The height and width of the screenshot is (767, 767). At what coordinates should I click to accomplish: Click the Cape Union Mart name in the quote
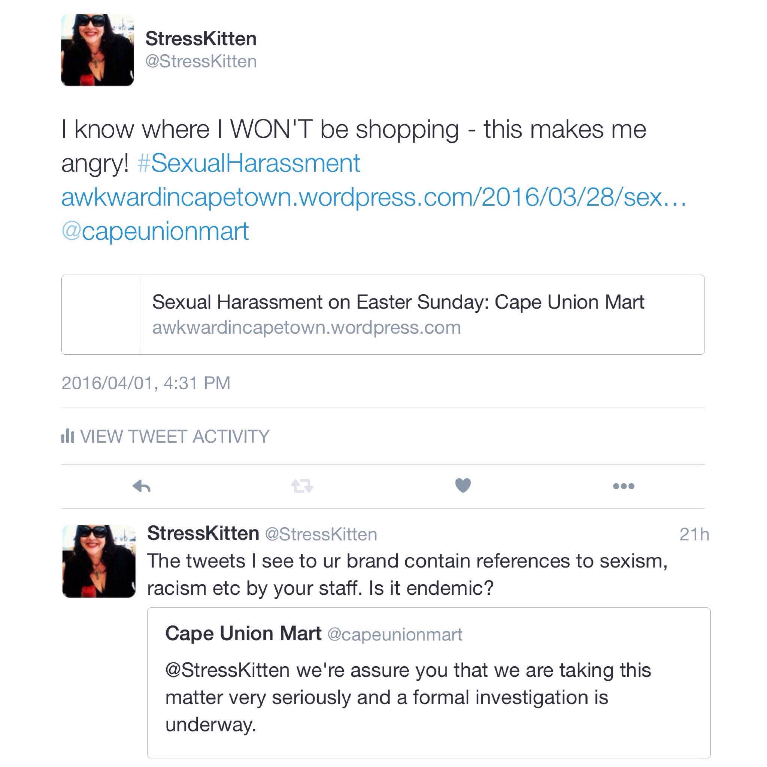tap(243, 634)
